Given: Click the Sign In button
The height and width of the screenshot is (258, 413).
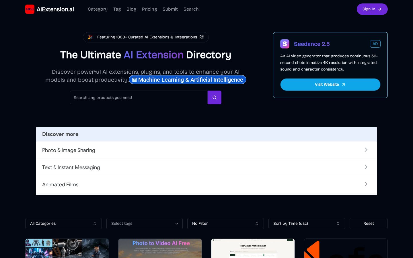Looking at the screenshot, I should click(x=372, y=9).
